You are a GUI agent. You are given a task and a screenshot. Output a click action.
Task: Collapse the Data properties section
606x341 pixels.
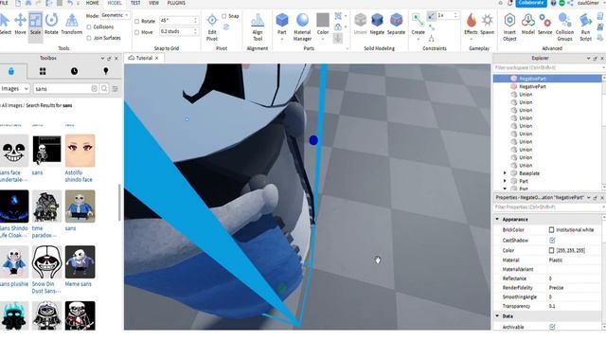[x=498, y=315]
